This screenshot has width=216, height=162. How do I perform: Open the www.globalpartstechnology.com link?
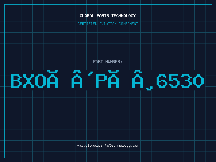[x=108, y=146]
